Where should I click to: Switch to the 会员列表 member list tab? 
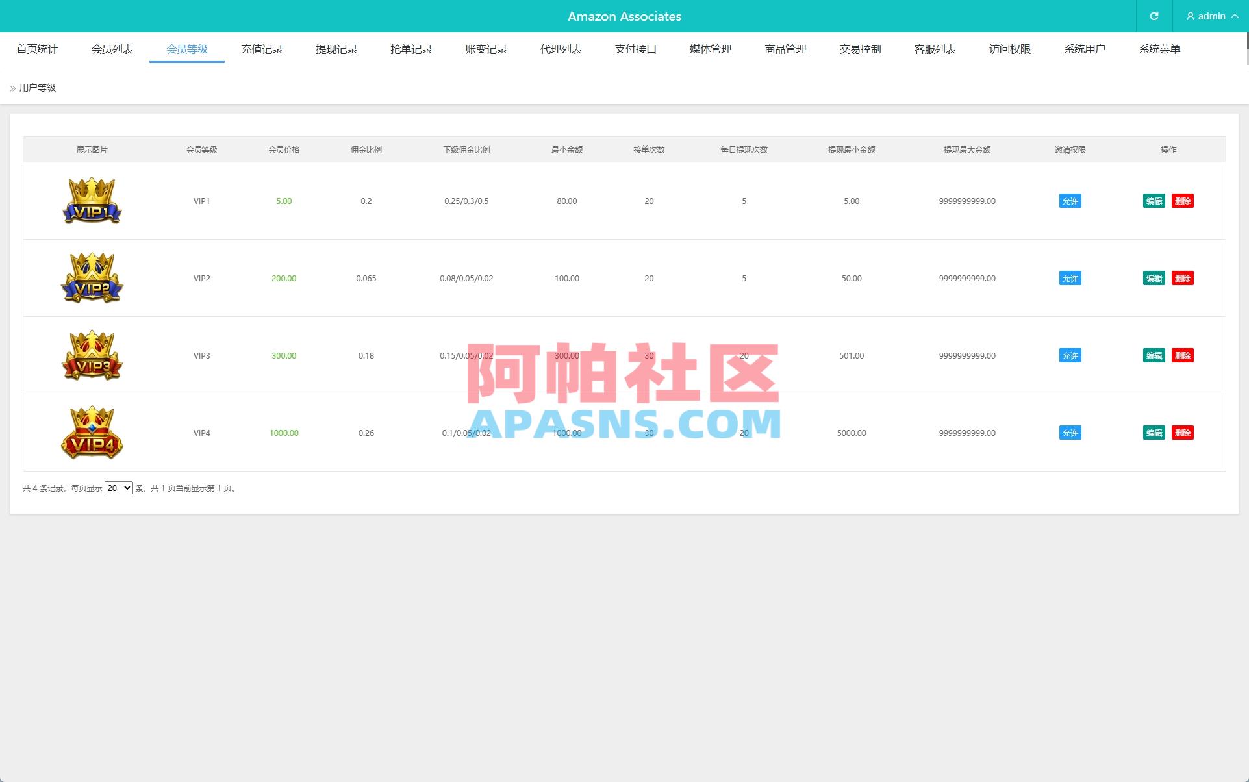(x=111, y=49)
